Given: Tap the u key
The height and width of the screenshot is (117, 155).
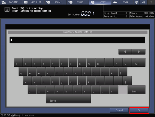Looking at the screenshot, I should tap(77, 71).
